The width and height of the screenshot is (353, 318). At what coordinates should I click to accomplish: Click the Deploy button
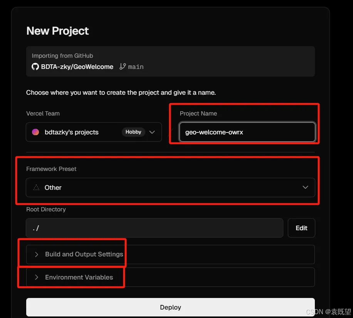pyautogui.click(x=170, y=307)
